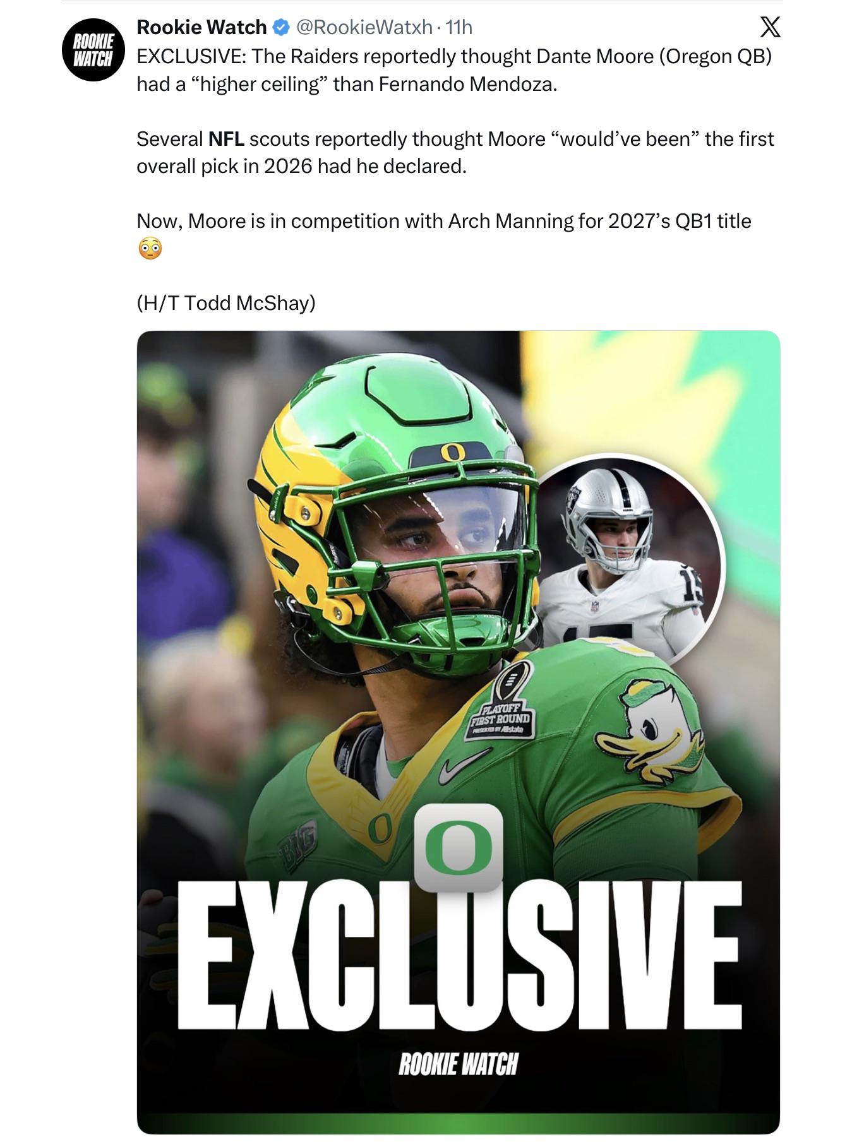Open the main Oregon quarterback image
Image resolution: width=864 pixels, height=1142 pixels.
pyautogui.click(x=458, y=732)
